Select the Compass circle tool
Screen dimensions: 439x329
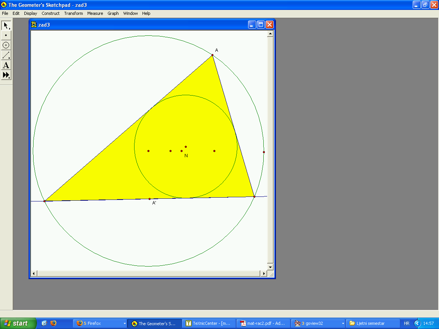(x=6, y=45)
